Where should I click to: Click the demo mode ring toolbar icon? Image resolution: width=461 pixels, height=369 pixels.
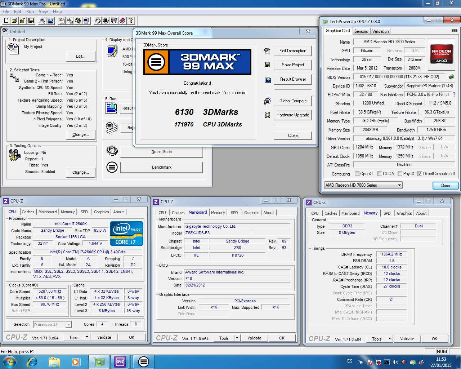[x=98, y=21]
